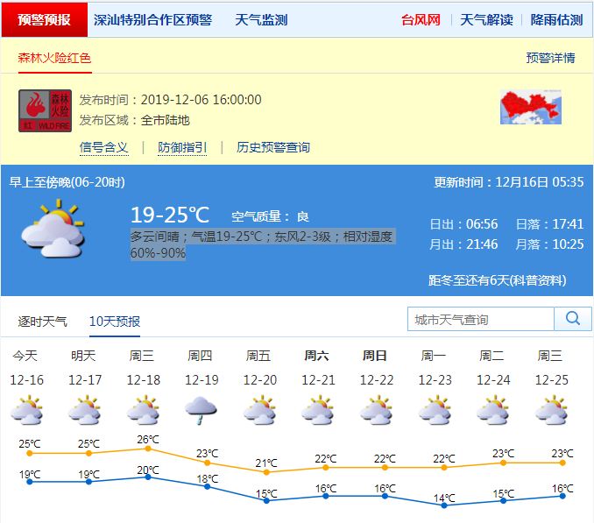Click the forest fire red warning icon
This screenshot has height=523, width=594.
[45, 110]
